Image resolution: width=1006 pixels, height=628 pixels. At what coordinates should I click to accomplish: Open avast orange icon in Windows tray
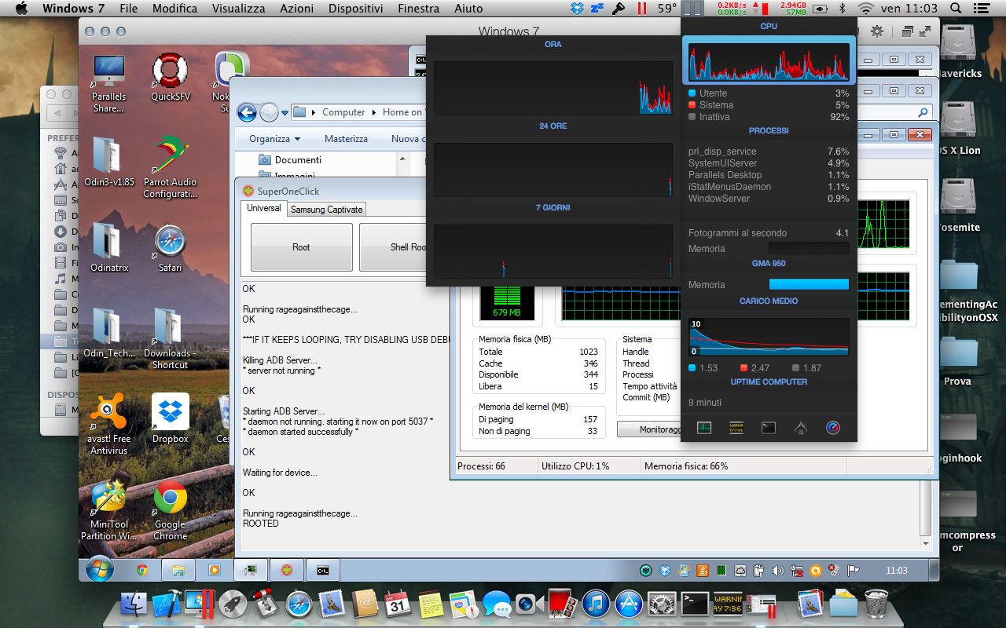pyautogui.click(x=816, y=571)
